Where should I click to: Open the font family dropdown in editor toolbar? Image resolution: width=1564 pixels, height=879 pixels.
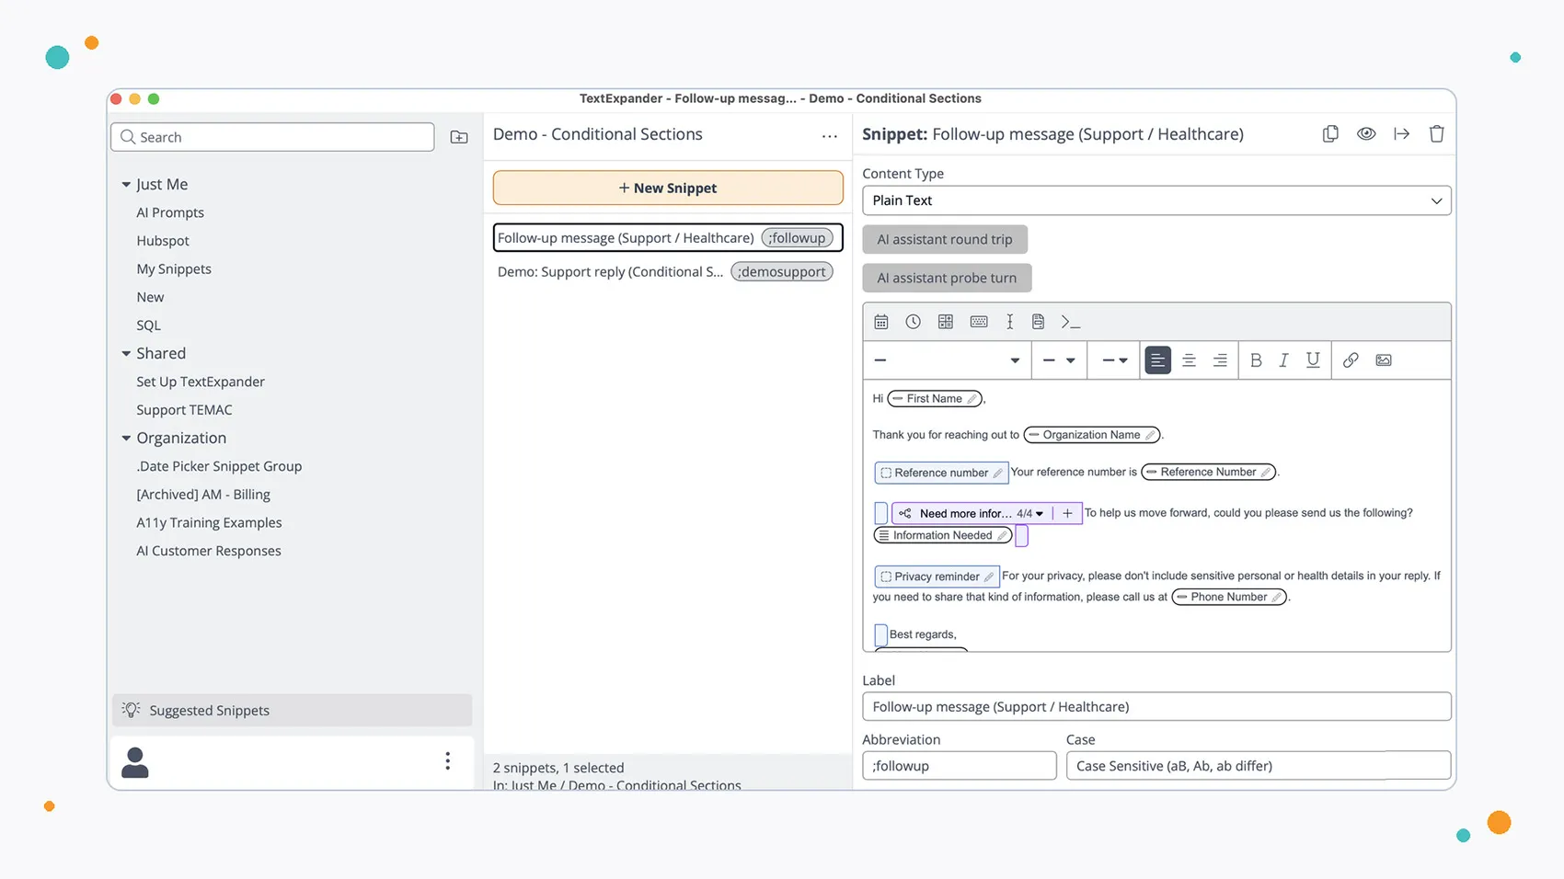click(947, 360)
